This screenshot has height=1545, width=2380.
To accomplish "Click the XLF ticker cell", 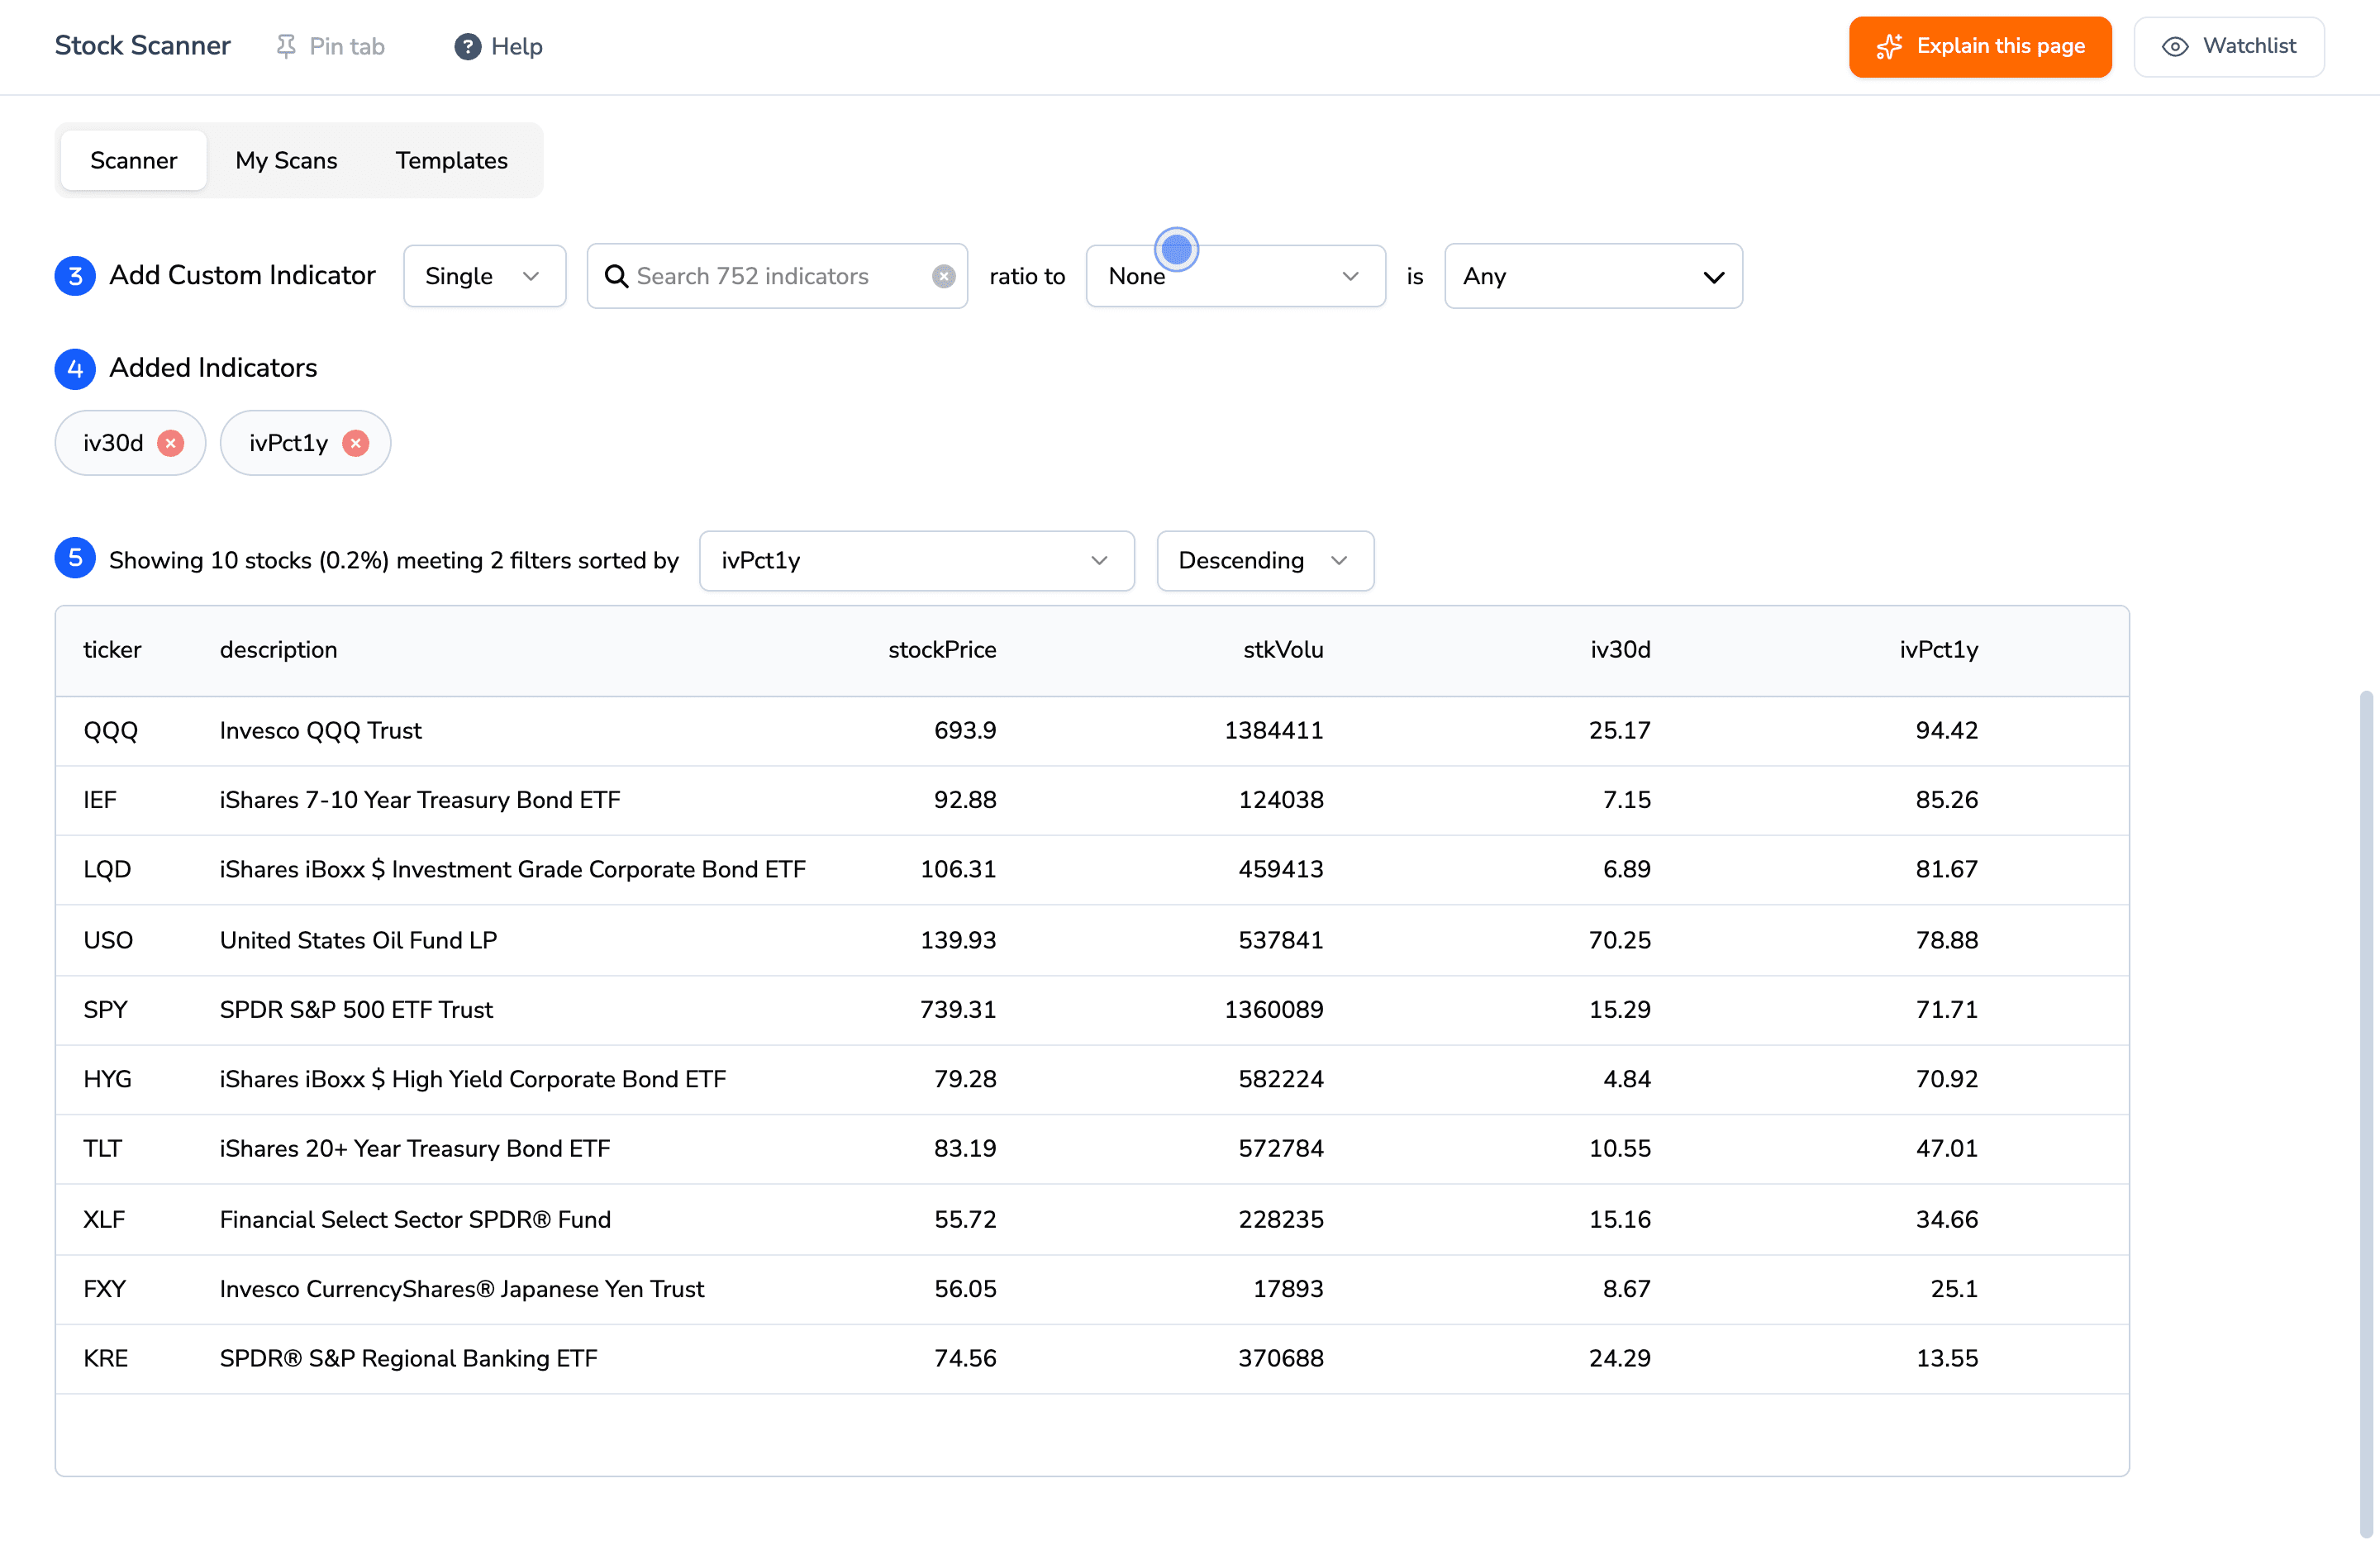I will point(104,1220).
